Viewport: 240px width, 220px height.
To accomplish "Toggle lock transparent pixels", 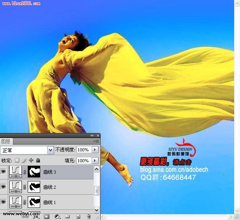I will point(17,160).
